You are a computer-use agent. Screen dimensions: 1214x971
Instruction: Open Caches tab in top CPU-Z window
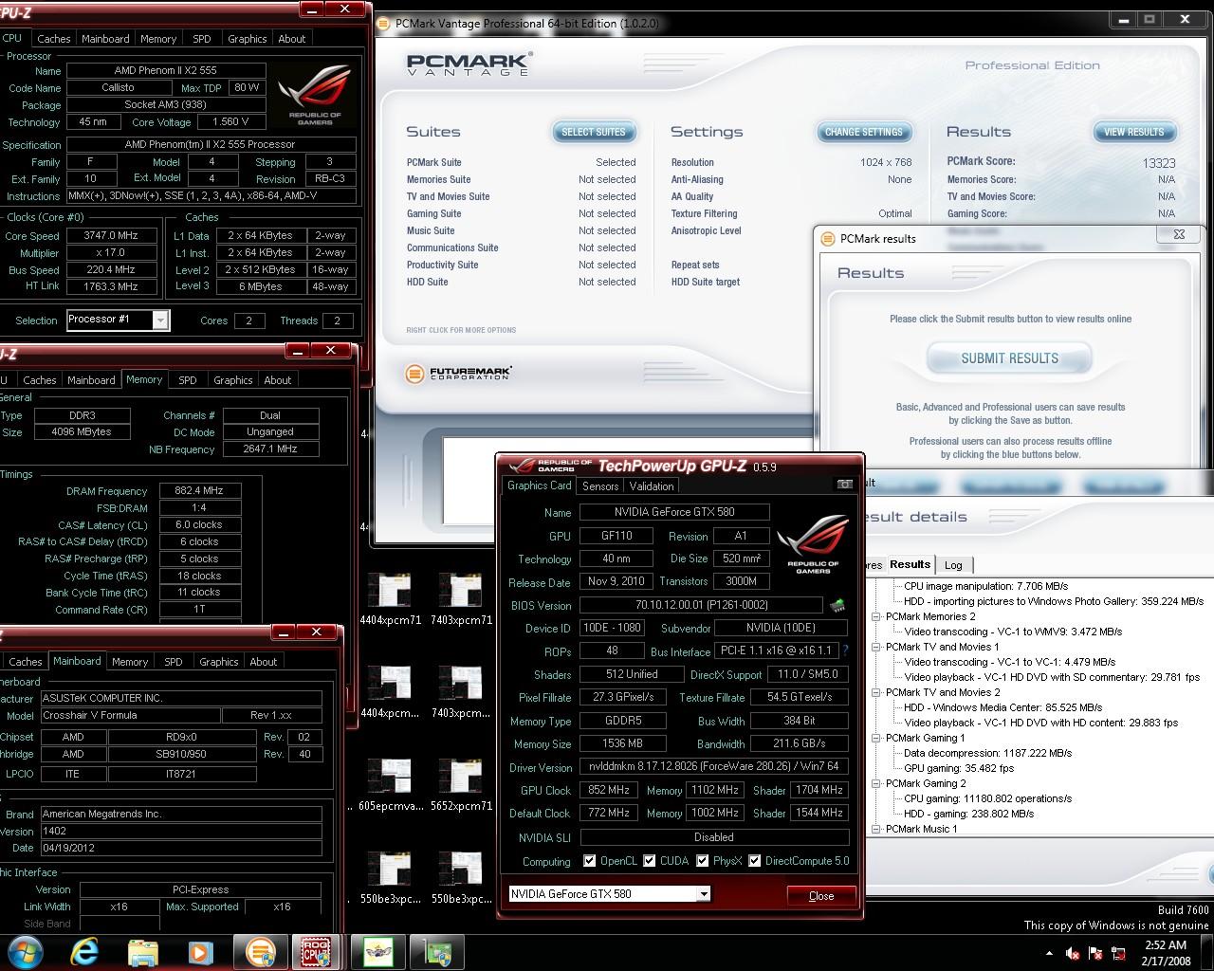(54, 39)
